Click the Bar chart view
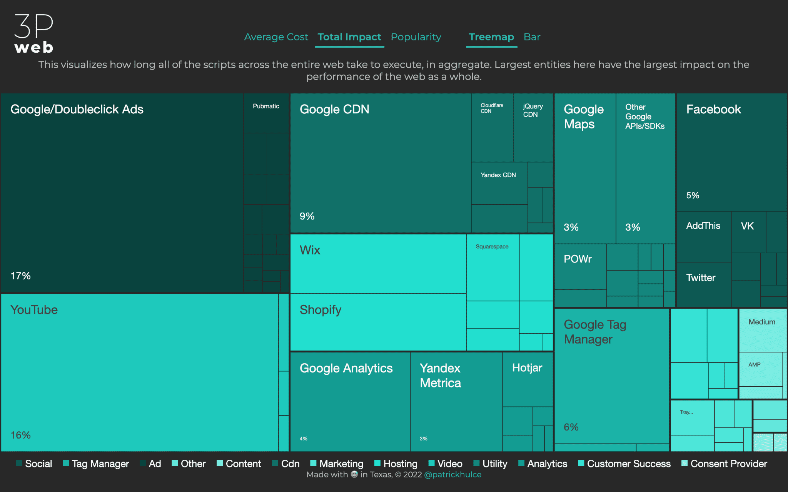This screenshot has height=492, width=788. (x=533, y=36)
